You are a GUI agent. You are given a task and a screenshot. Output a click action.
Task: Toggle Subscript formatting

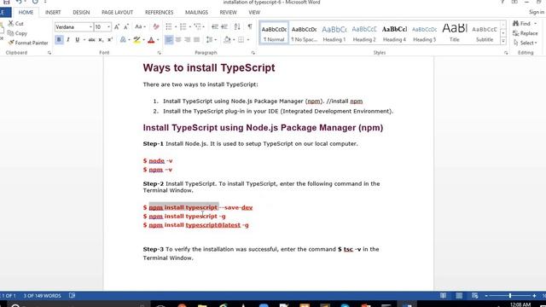click(x=101, y=40)
